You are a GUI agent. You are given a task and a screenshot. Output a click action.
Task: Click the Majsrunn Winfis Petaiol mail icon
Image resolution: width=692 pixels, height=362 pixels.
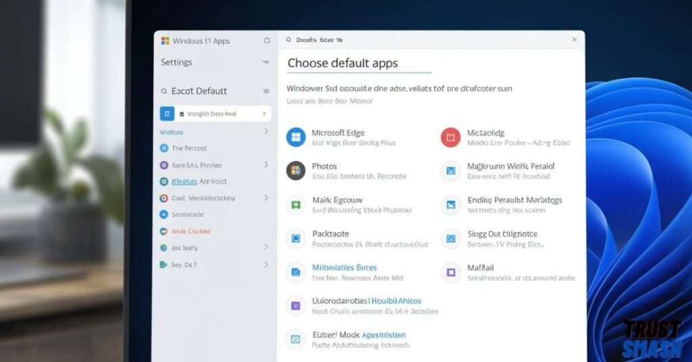pos(451,171)
